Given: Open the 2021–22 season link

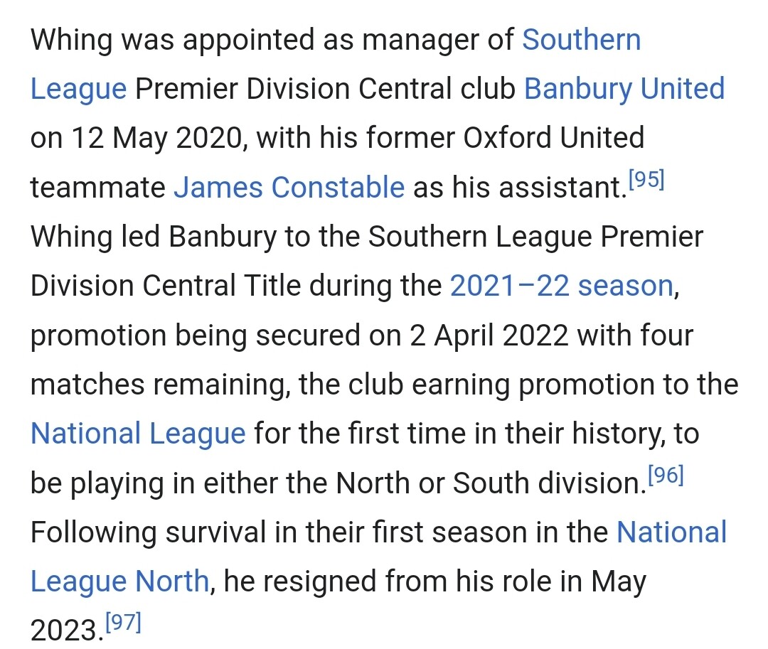Looking at the screenshot, I should (x=562, y=286).
